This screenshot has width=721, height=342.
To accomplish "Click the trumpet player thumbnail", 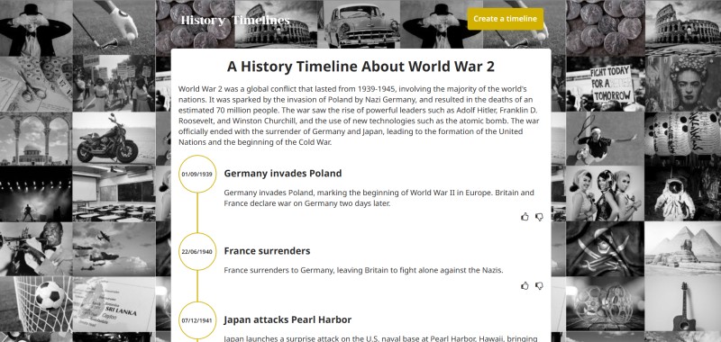I will pos(36,248).
